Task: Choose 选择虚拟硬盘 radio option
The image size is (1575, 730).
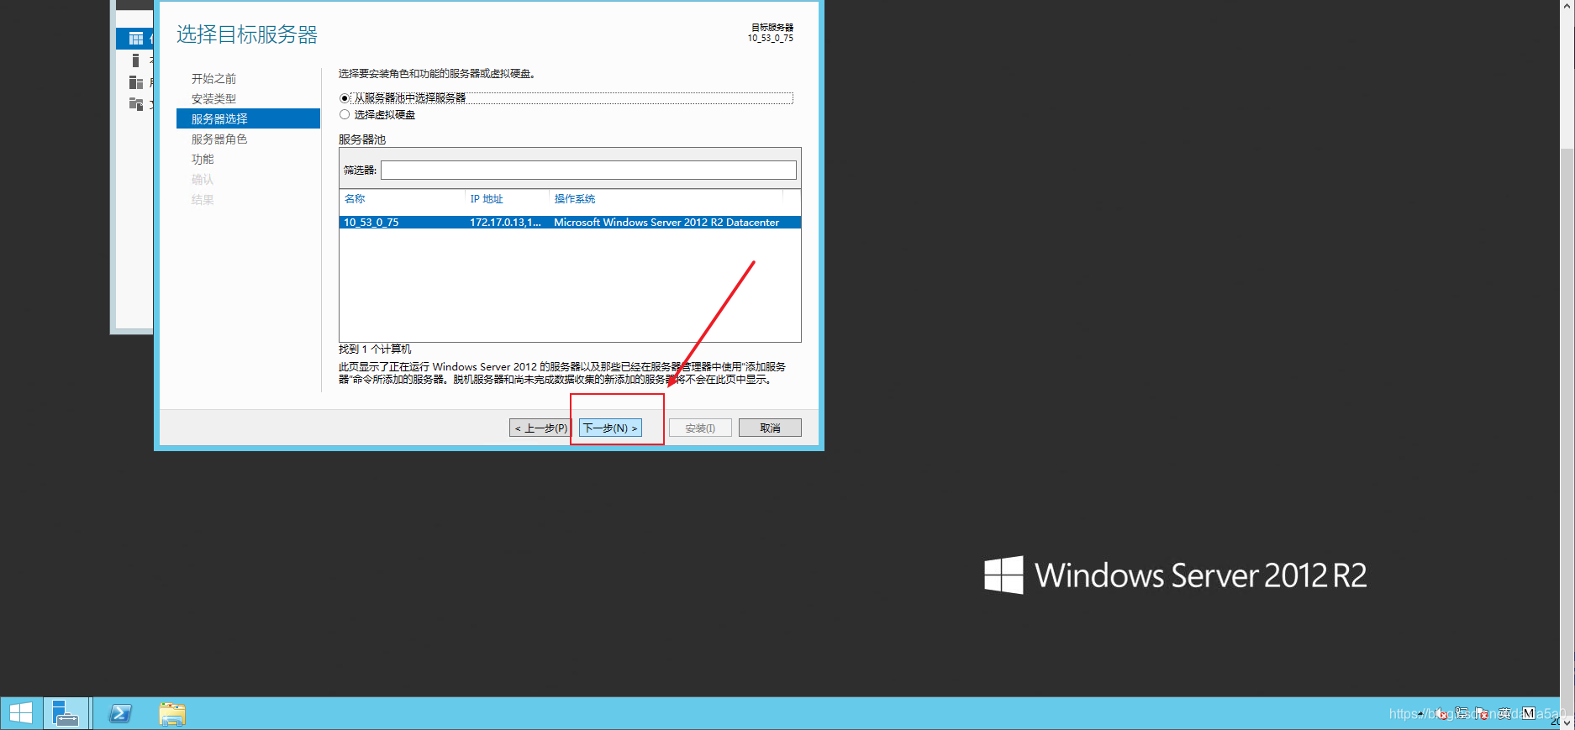Action: tap(345, 114)
